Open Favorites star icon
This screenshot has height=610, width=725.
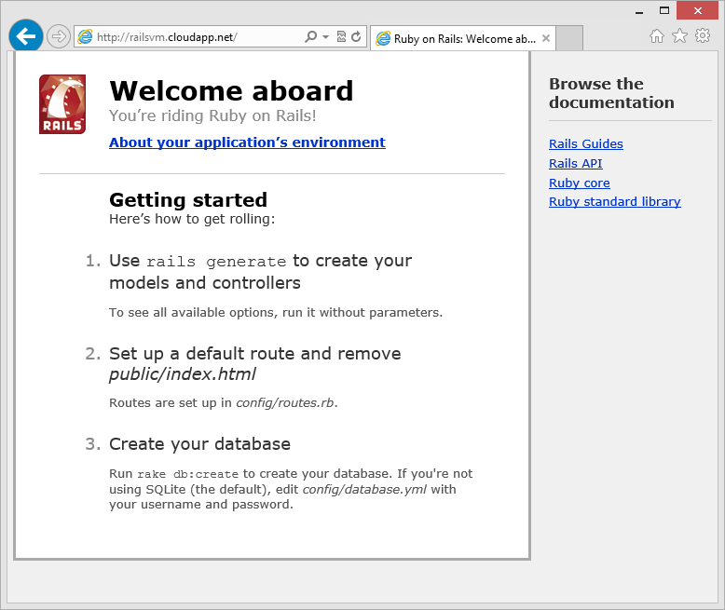click(679, 35)
